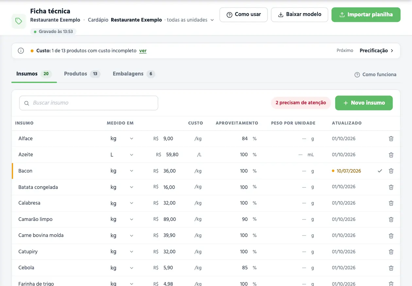Click the 'Gravado às 13:53' status badge
The height and width of the screenshot is (286, 412).
pyautogui.click(x=53, y=32)
